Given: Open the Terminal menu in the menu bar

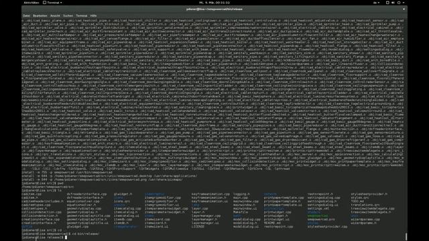Looking at the screenshot, I should point(82,16).
